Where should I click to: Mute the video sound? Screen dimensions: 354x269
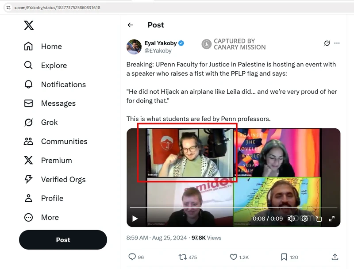(291, 219)
